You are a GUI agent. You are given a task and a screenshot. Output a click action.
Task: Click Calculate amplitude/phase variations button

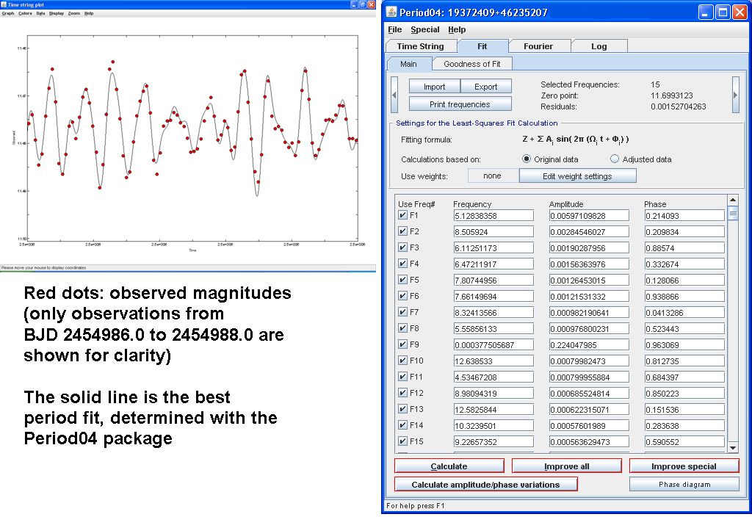485,485
